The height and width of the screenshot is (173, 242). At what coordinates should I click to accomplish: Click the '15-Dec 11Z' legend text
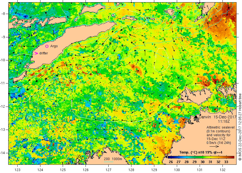(x=216, y=139)
